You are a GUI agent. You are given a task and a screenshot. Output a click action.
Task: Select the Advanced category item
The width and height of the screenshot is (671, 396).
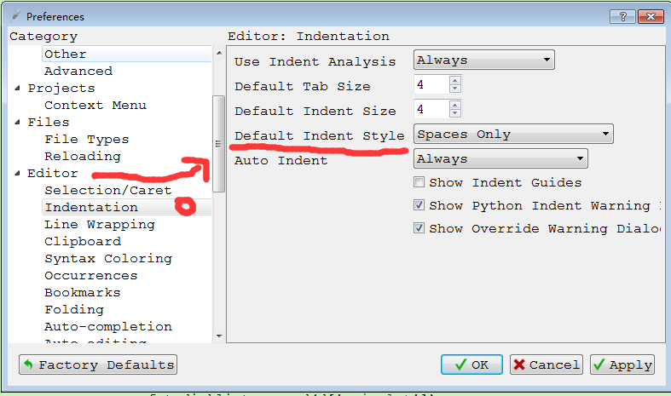[x=78, y=71]
